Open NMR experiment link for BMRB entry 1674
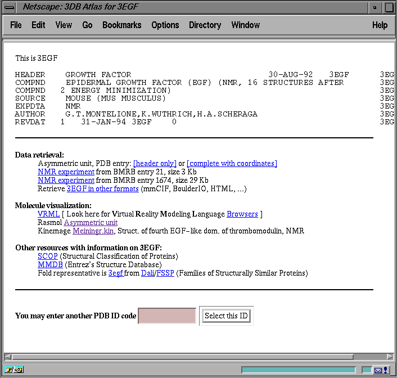397x378 pixels. (x=66, y=180)
